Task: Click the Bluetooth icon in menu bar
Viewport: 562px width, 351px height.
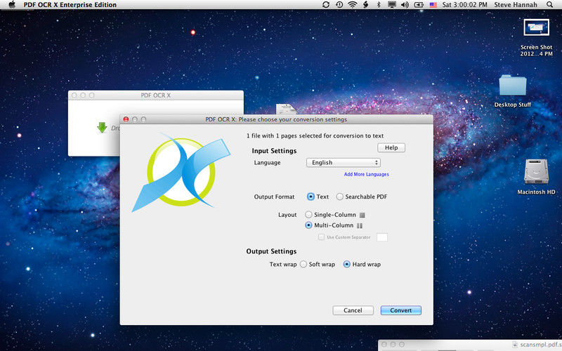Action: [x=379, y=4]
